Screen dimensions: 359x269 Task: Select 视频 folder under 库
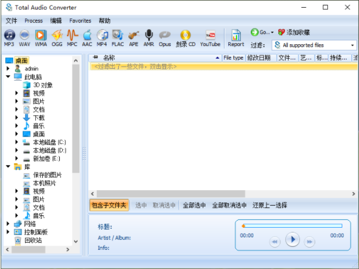[39, 191]
